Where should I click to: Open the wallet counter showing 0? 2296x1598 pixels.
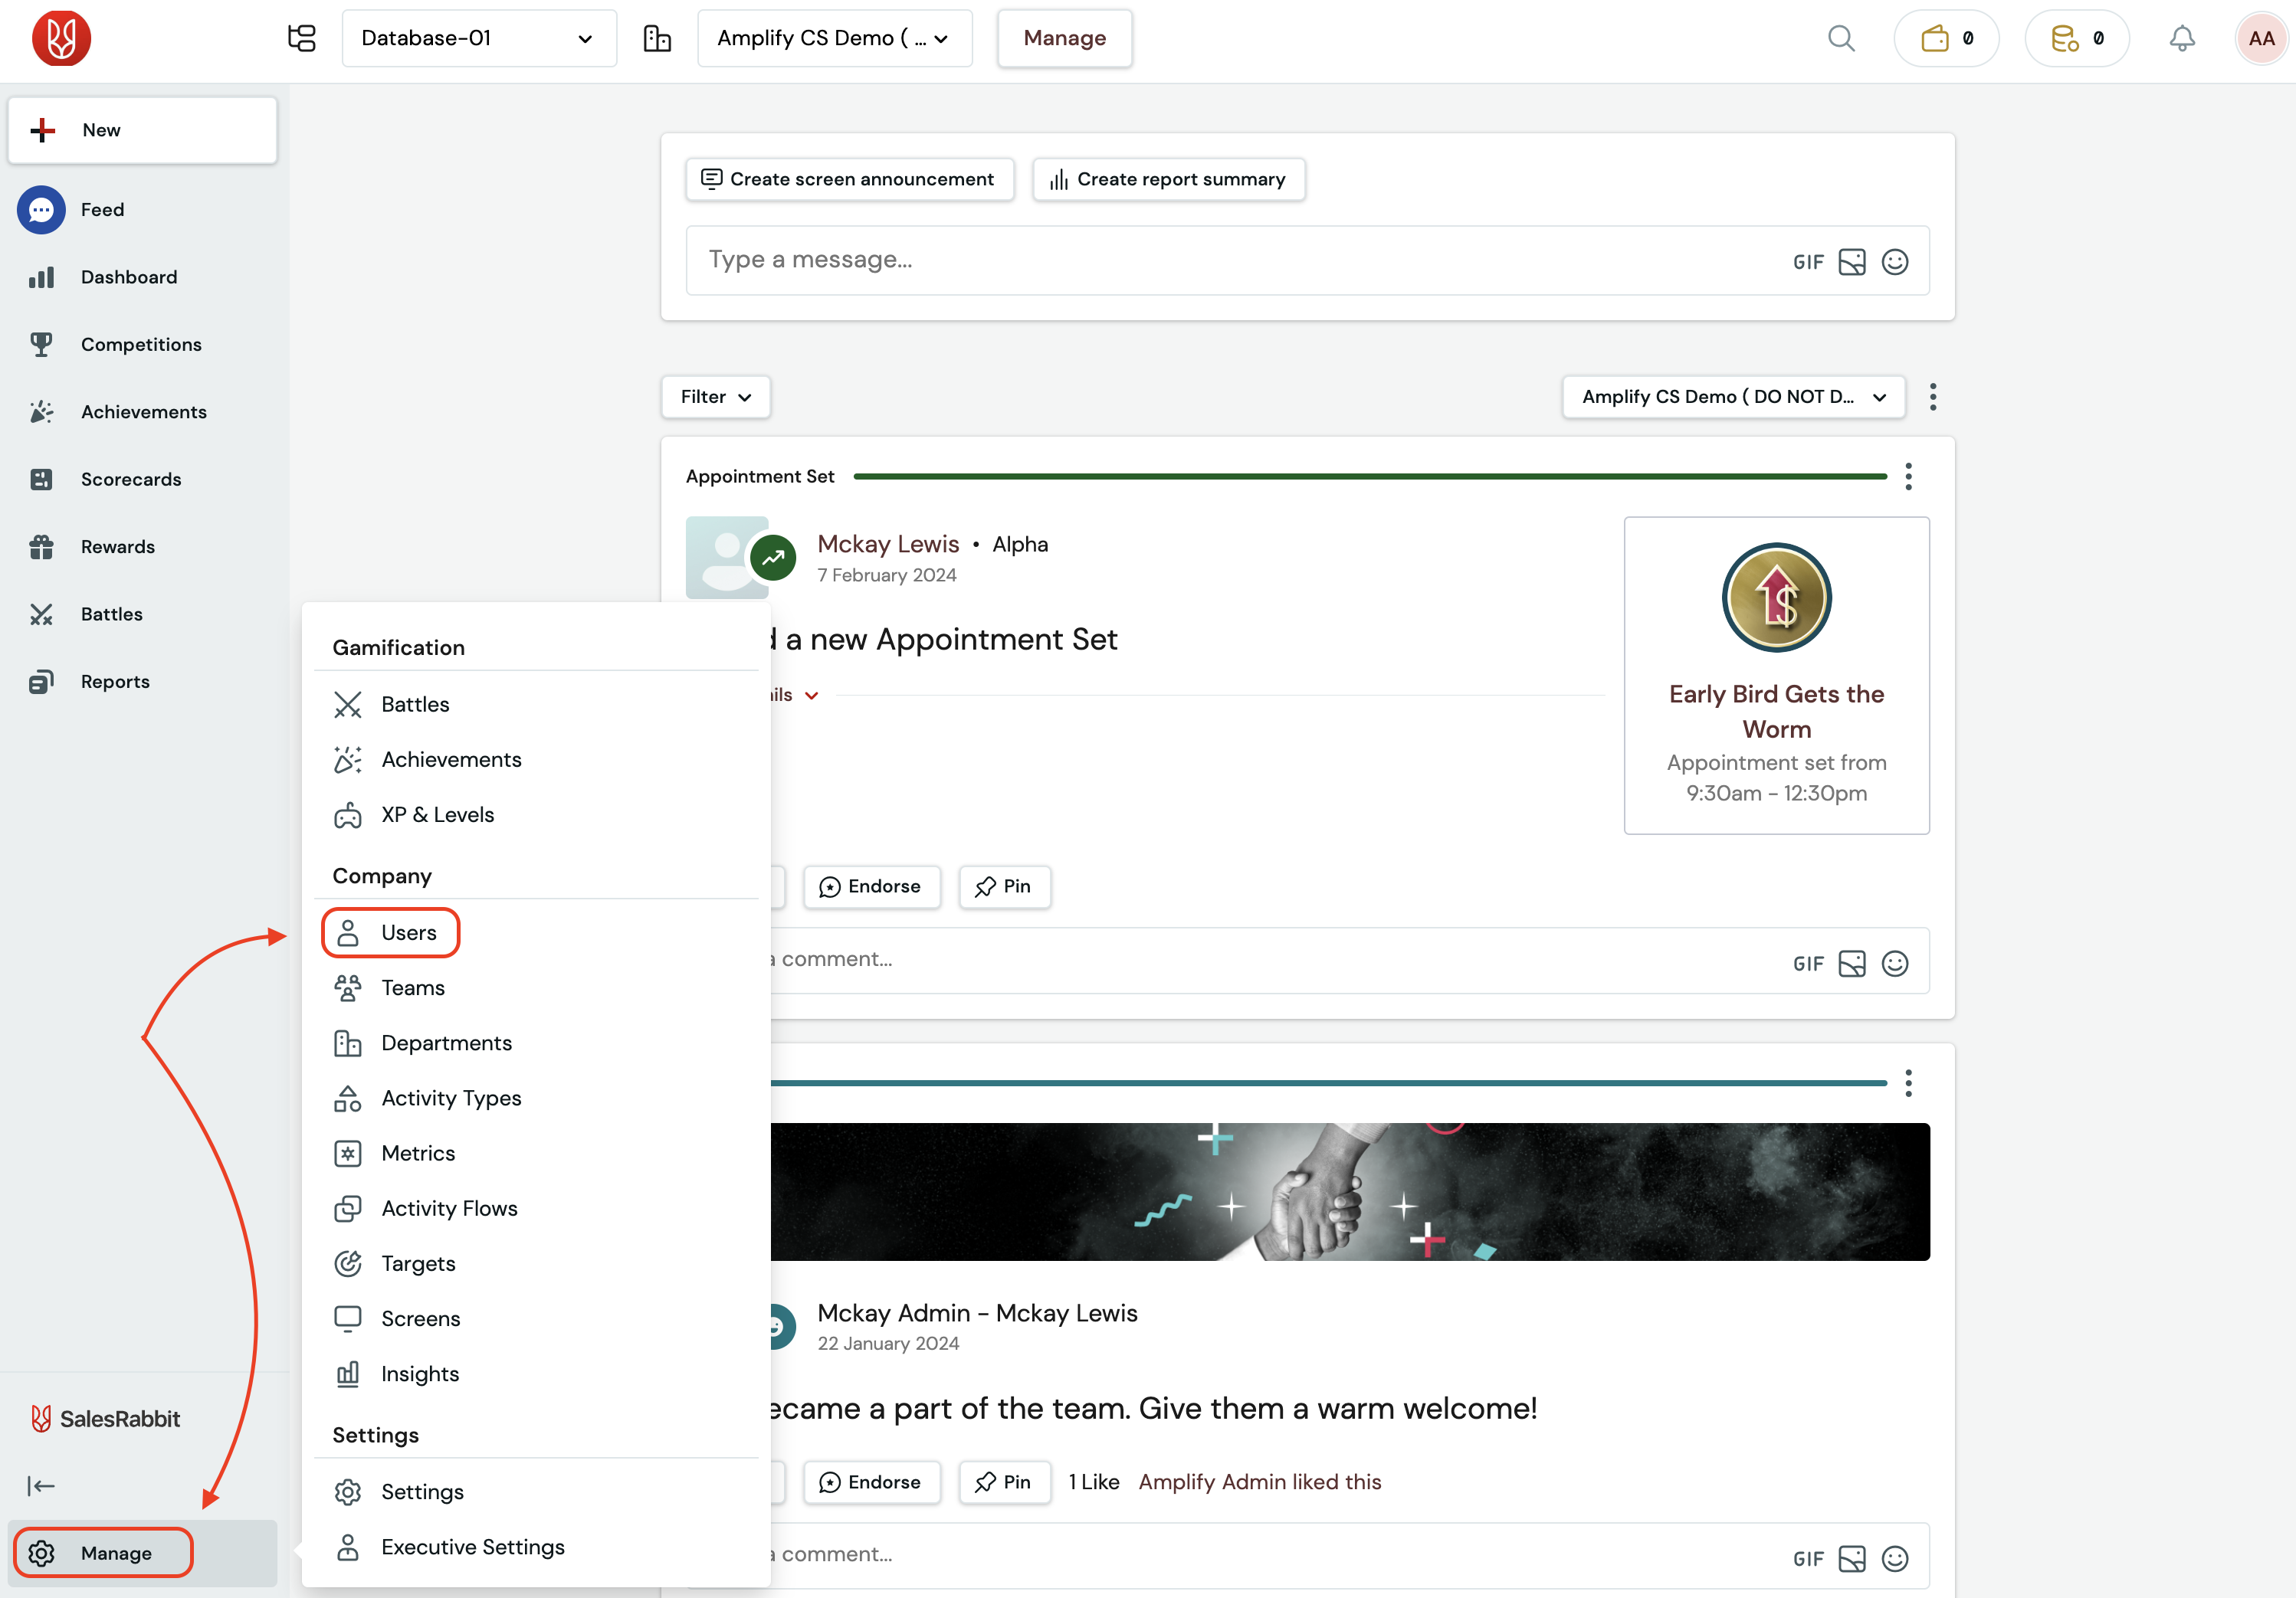(x=1946, y=38)
